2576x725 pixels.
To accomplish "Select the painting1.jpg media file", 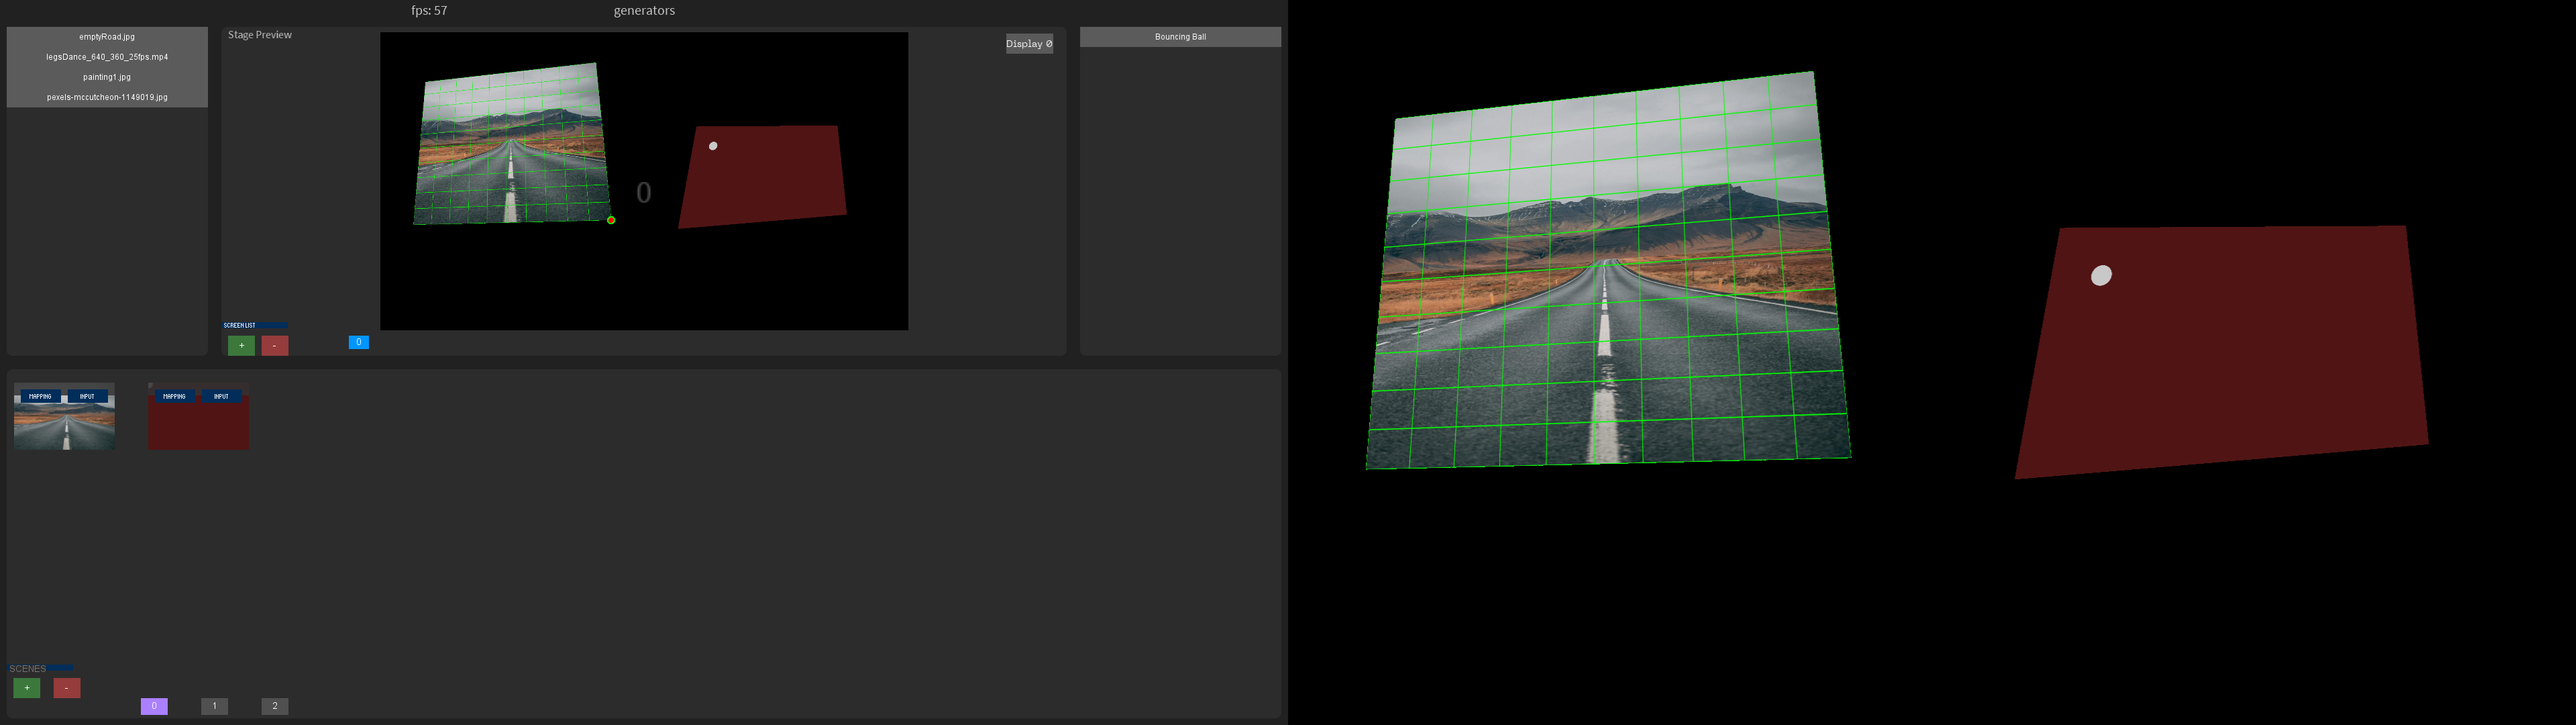I will tap(106, 76).
